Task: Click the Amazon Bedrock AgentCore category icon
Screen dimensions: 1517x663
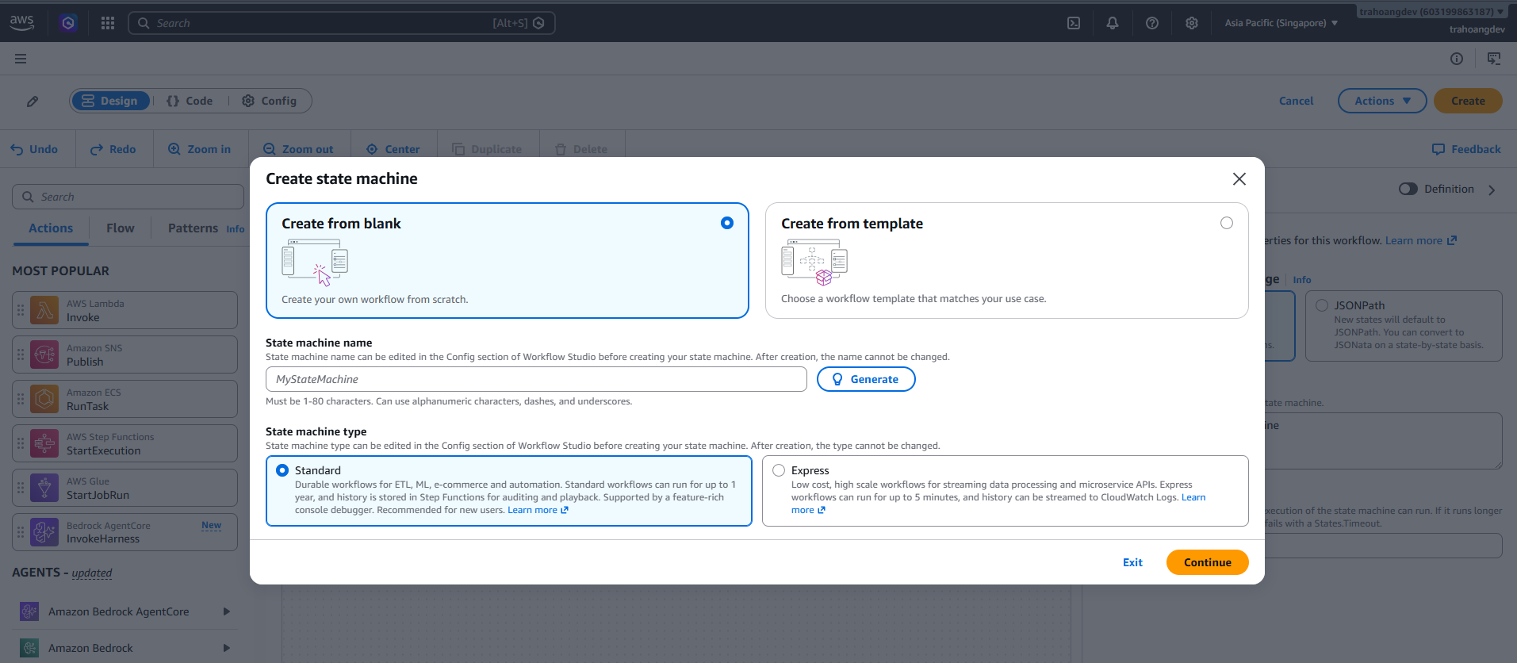Action: point(29,611)
